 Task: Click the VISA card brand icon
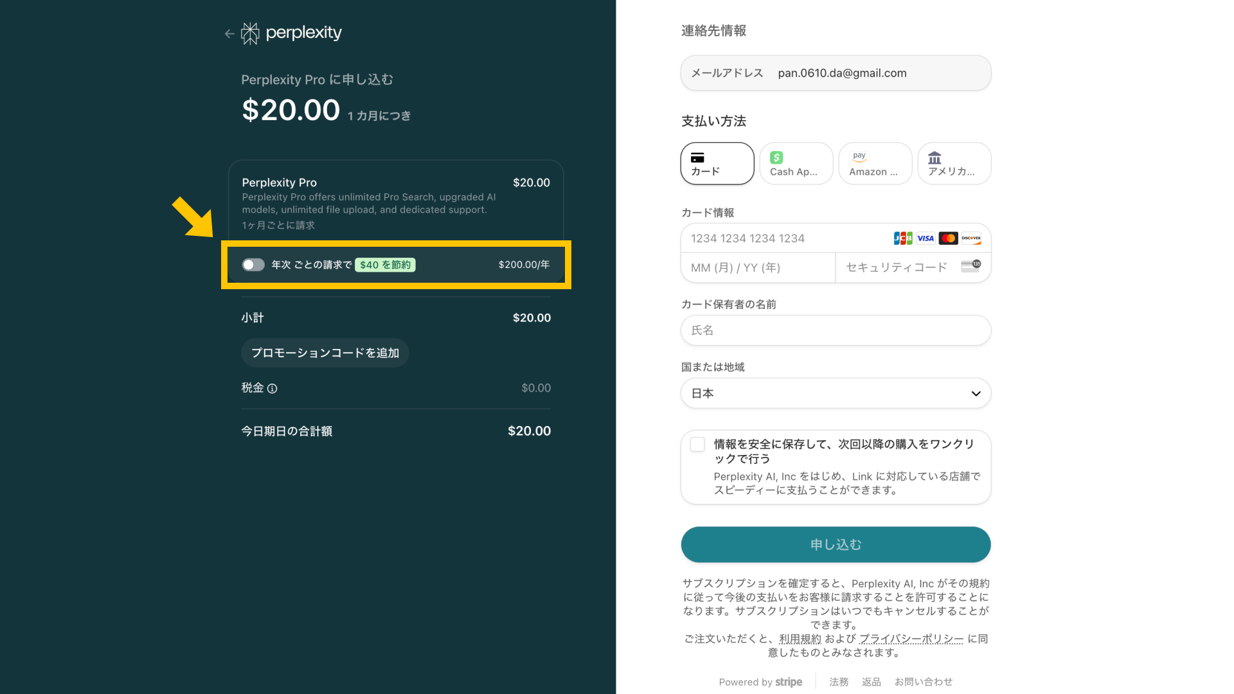[925, 238]
